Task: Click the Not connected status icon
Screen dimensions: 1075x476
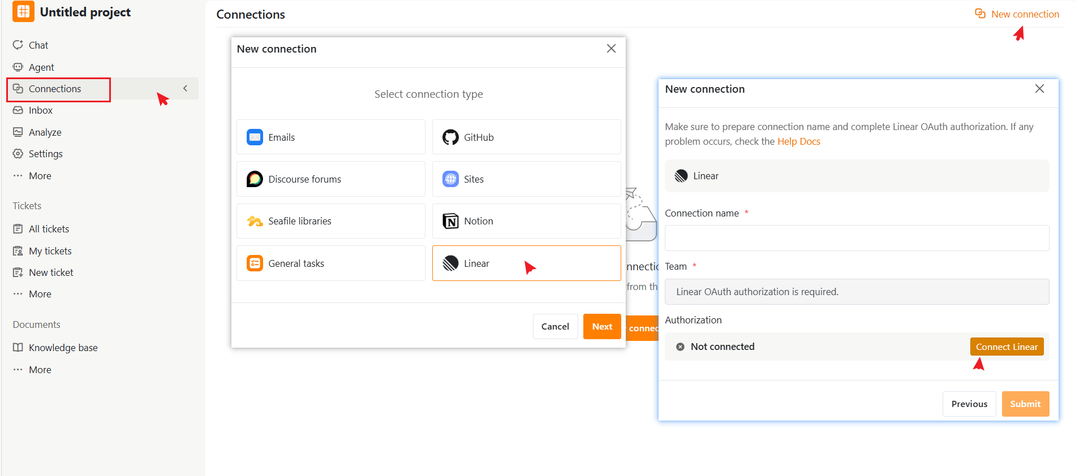Action: coord(680,347)
